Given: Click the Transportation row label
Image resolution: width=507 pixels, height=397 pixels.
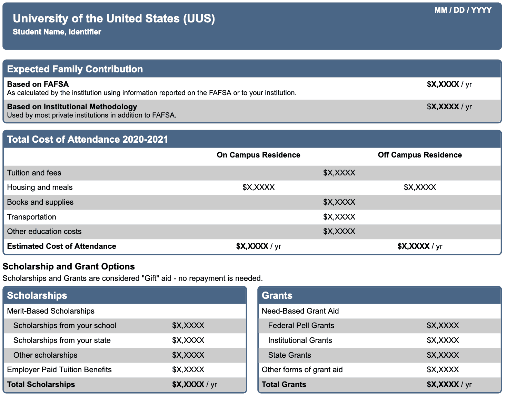Looking at the screenshot, I should (x=31, y=217).
